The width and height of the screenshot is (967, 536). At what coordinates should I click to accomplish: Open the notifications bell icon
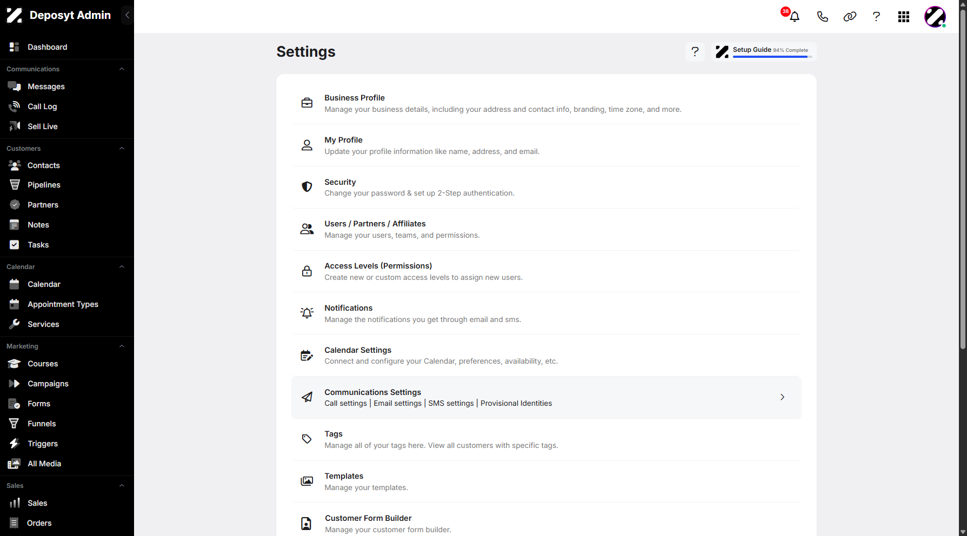tap(795, 17)
